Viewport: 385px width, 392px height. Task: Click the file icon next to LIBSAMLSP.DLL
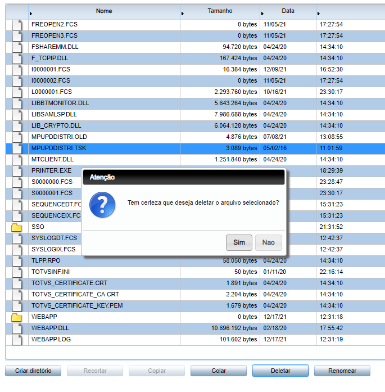click(17, 115)
